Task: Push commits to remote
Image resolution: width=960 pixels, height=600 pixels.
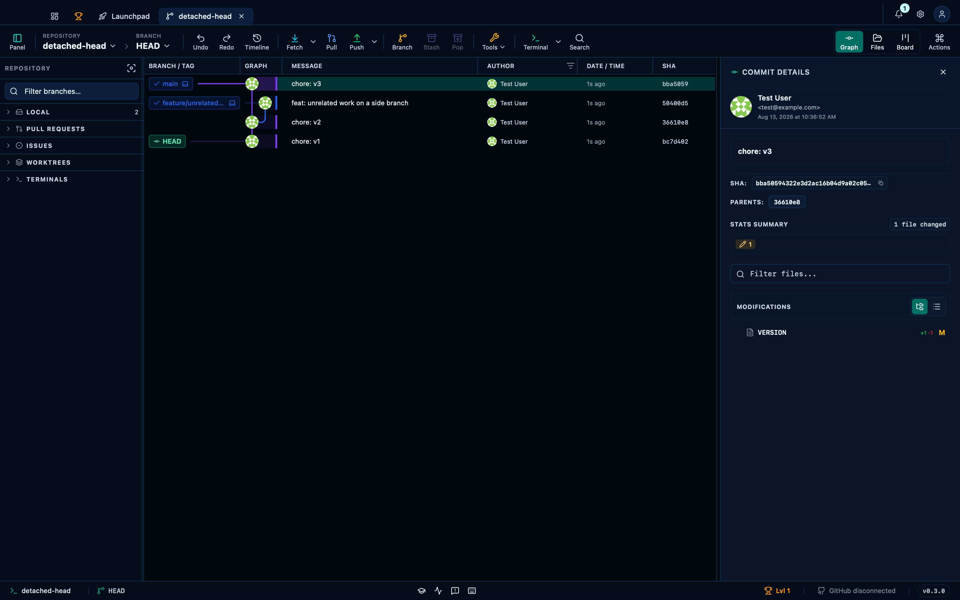Action: point(357,42)
